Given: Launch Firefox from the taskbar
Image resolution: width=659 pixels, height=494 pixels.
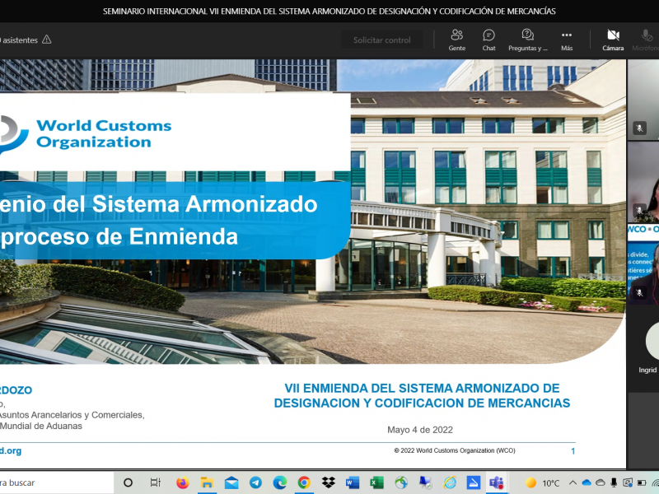Looking at the screenshot, I should click(182, 482).
